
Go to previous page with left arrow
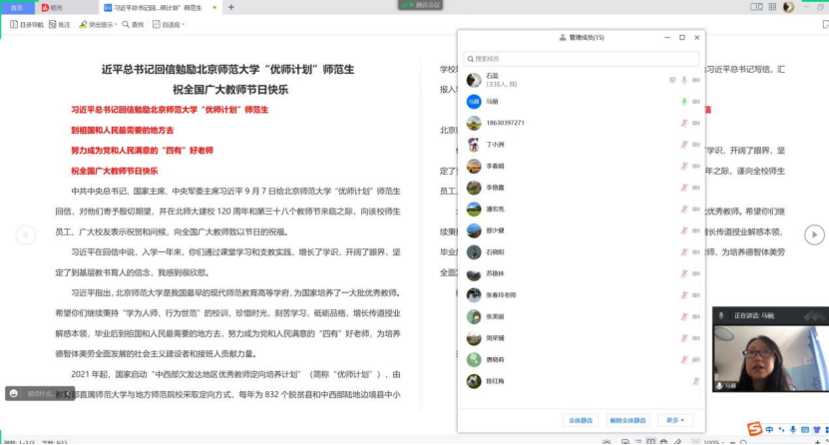(25, 234)
